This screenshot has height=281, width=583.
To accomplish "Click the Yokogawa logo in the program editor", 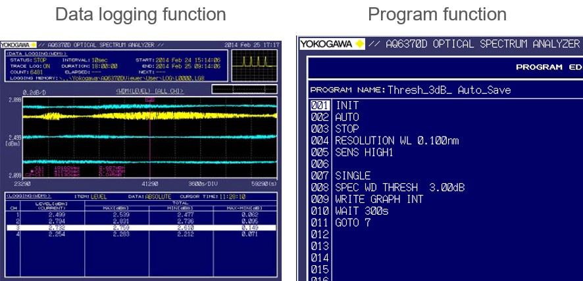I will point(332,44).
